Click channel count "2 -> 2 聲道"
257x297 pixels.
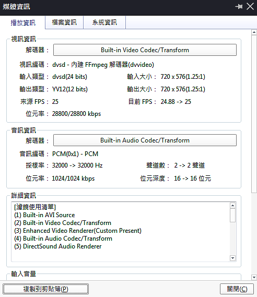tap(190, 165)
